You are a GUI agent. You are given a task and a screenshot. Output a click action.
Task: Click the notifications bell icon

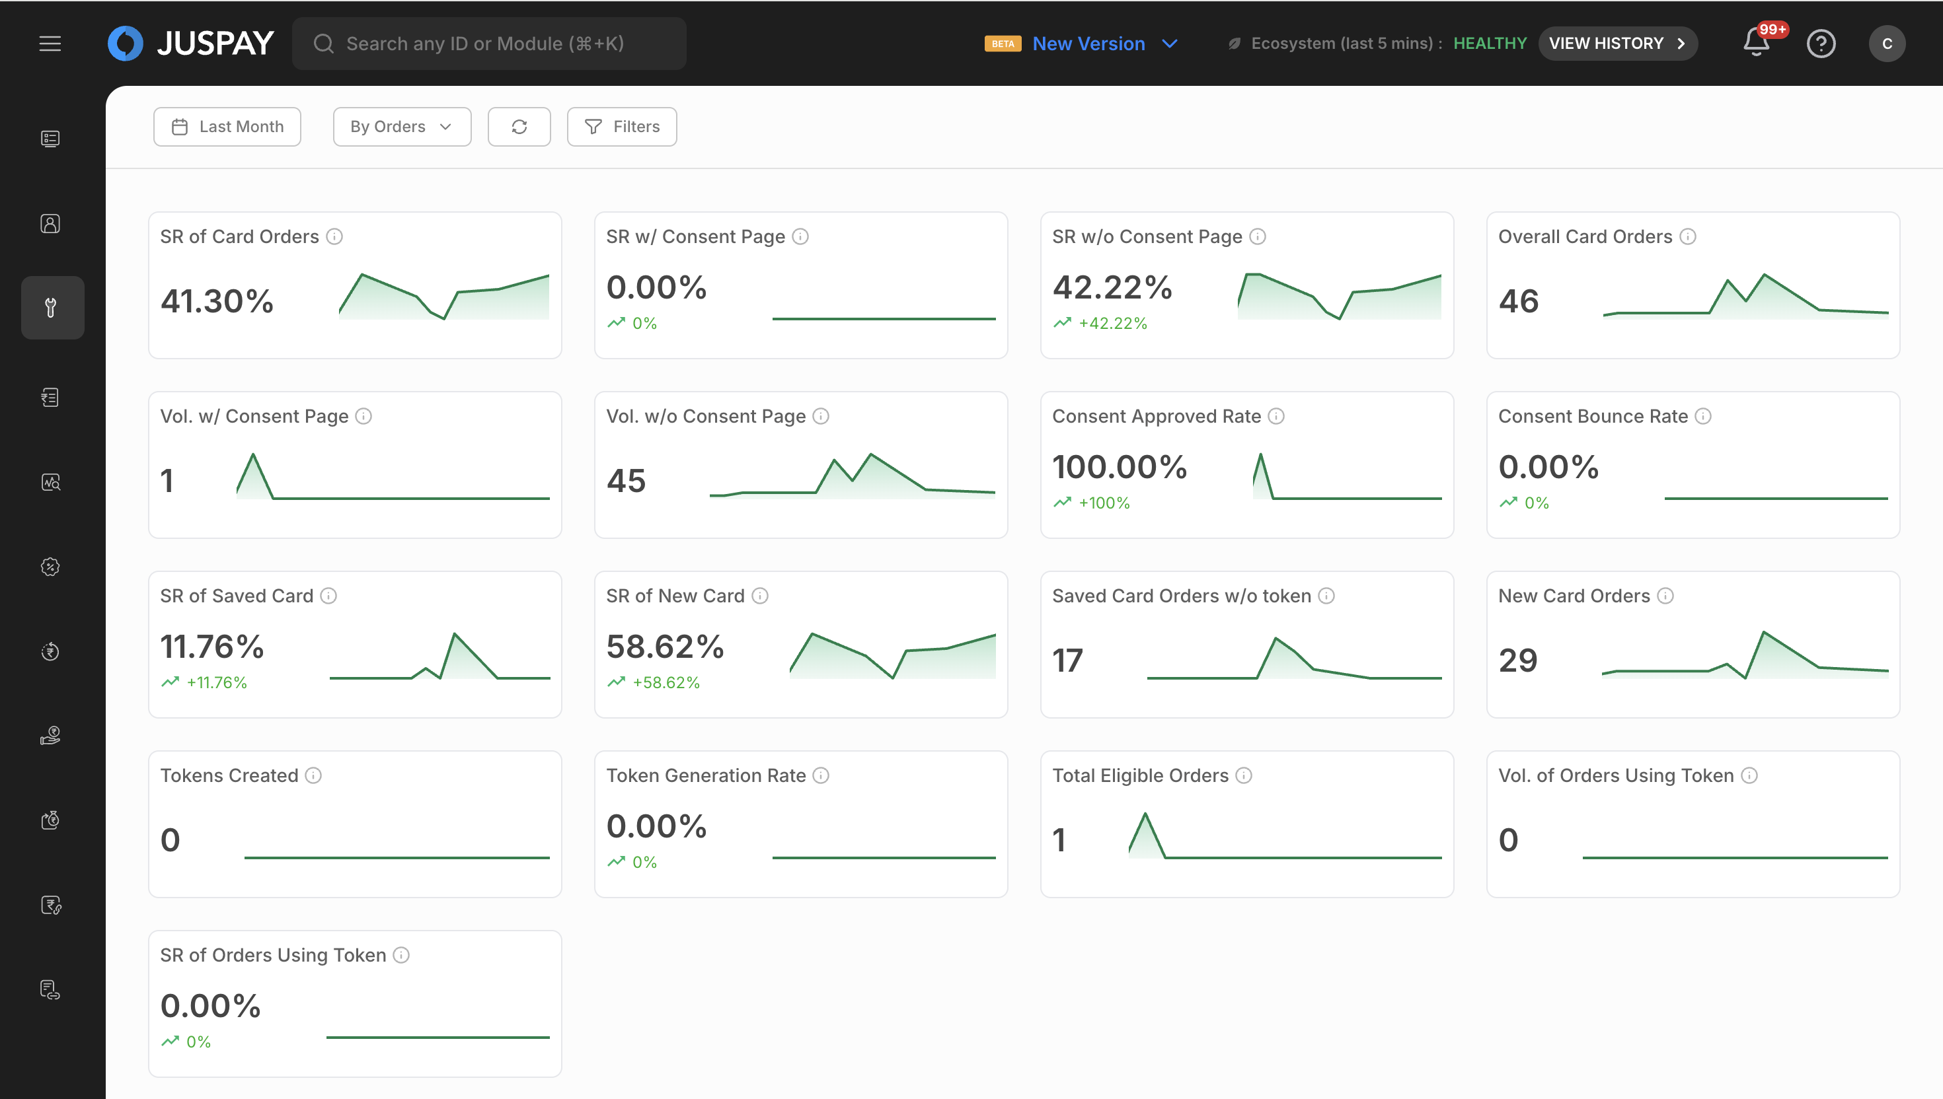pos(1756,43)
